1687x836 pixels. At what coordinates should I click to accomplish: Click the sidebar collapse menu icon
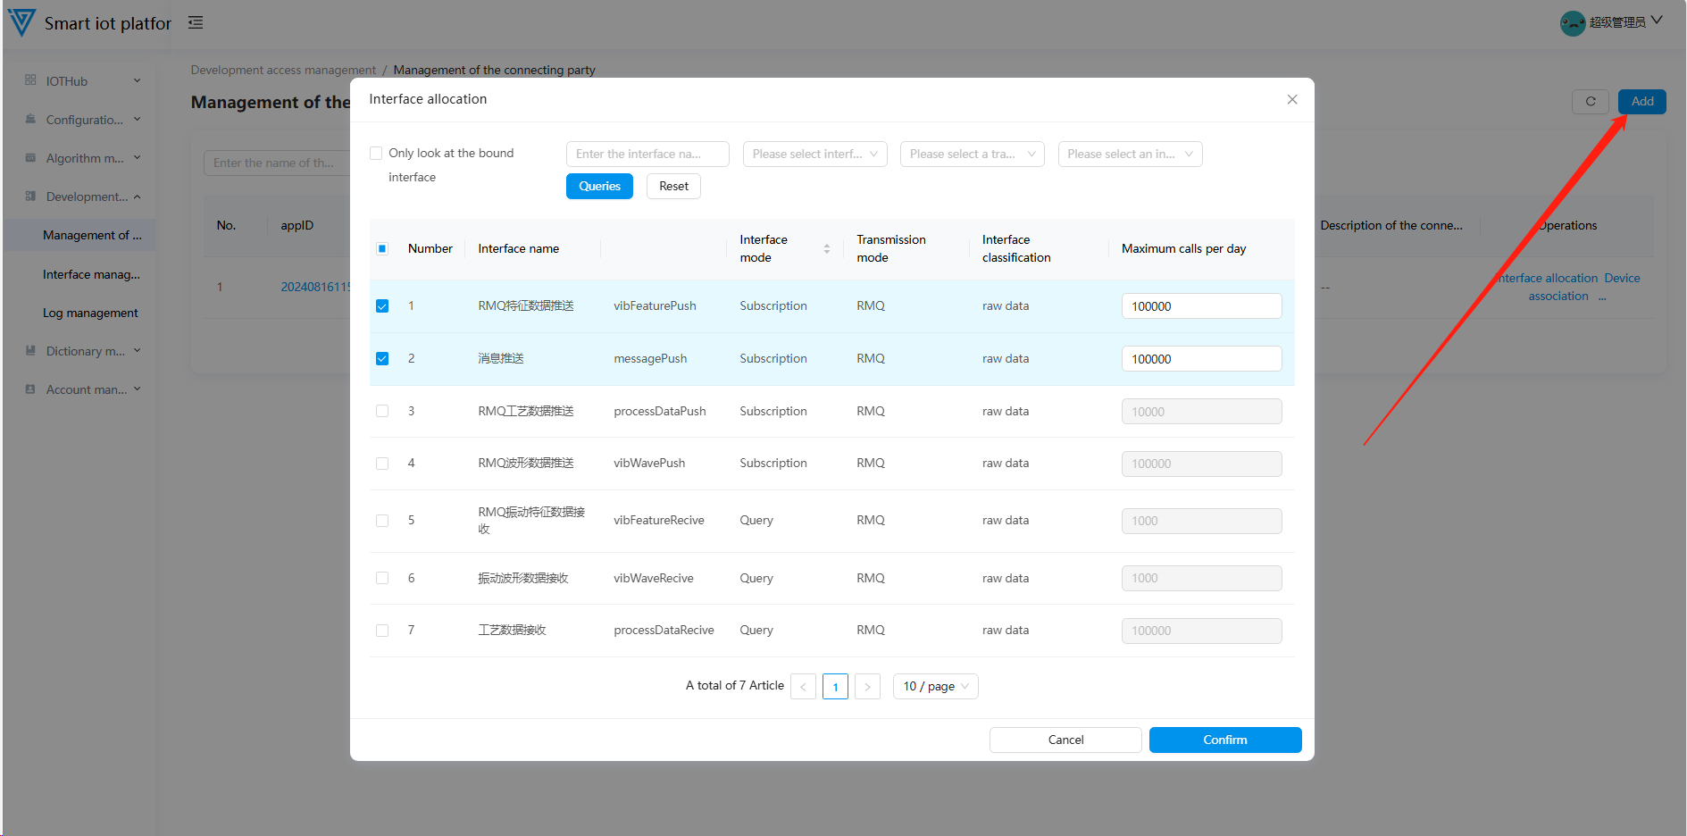tap(196, 22)
